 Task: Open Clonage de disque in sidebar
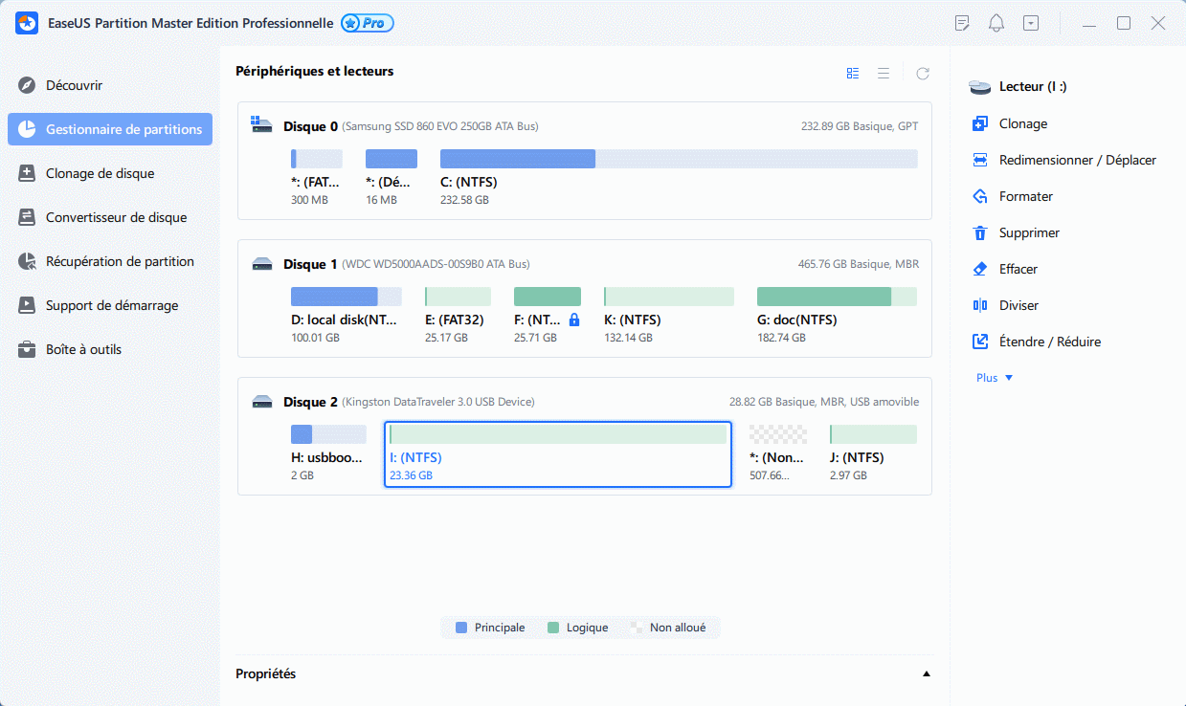click(x=100, y=173)
